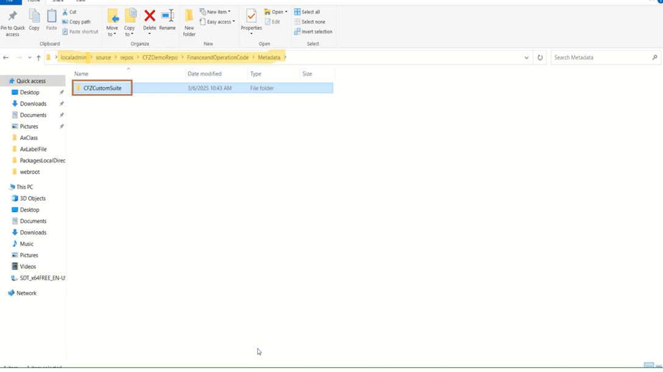Click Copy path in the Clipboard group
The width and height of the screenshot is (663, 372).
(x=78, y=21)
